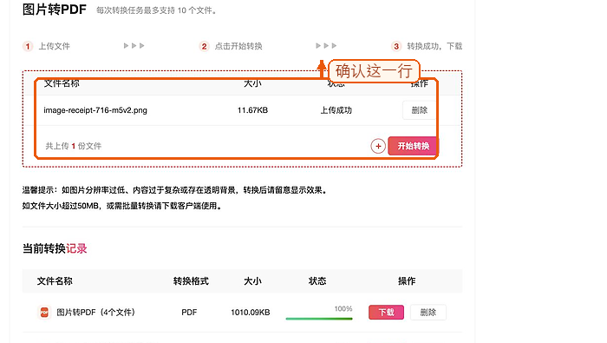The width and height of the screenshot is (607, 343).
Task: Click step 1 上传文件 label
Action: coord(54,46)
